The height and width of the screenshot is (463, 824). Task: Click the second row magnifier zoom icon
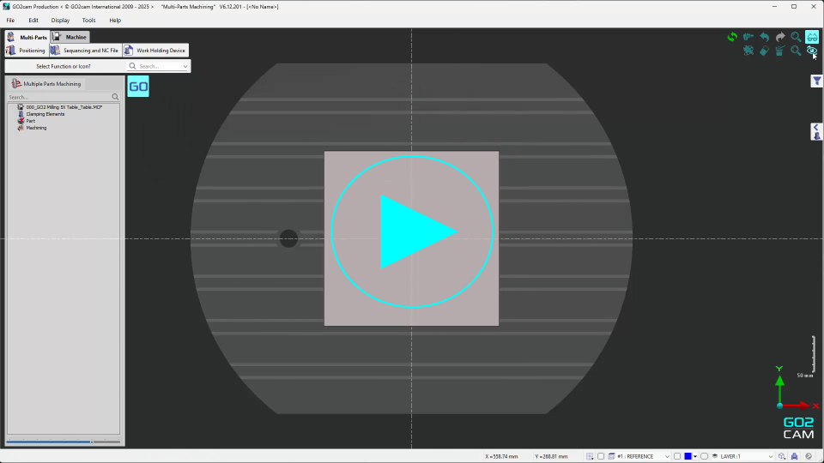point(797,51)
